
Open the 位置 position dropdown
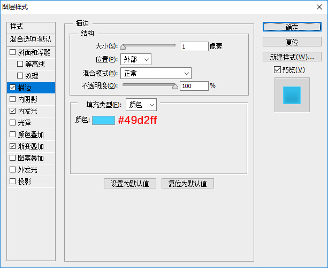(x=136, y=59)
